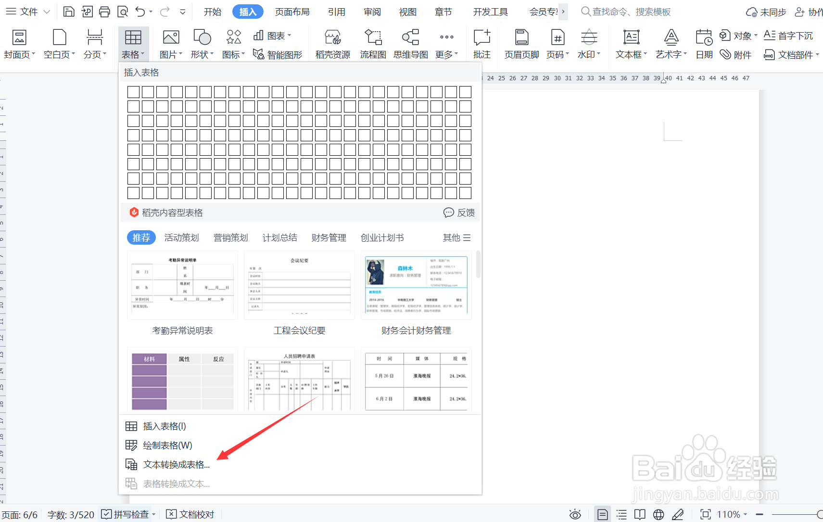Open 思维导图 mind map tool
Image resolution: width=823 pixels, height=522 pixels.
410,43
